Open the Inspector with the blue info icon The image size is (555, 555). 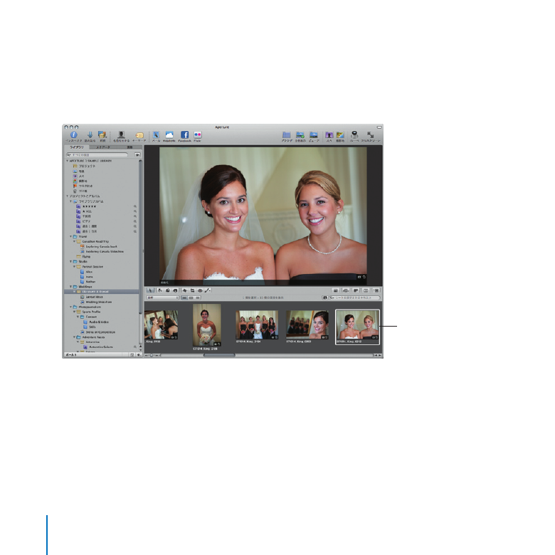click(73, 135)
